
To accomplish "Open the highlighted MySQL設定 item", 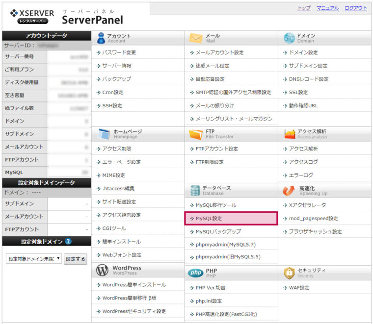I will point(231,218).
